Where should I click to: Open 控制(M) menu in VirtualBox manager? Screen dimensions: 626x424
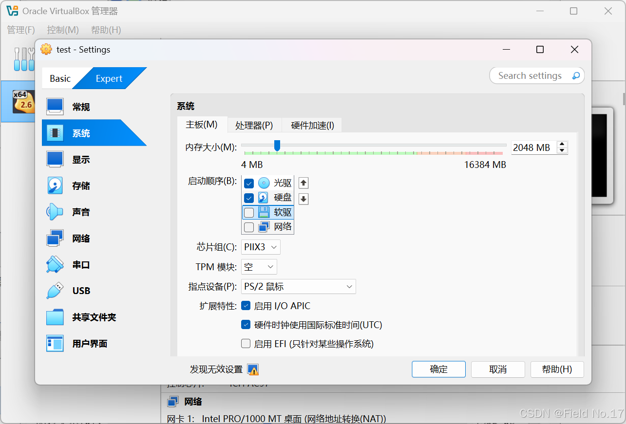click(x=63, y=30)
